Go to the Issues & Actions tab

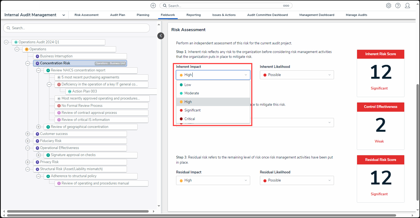[224, 15]
